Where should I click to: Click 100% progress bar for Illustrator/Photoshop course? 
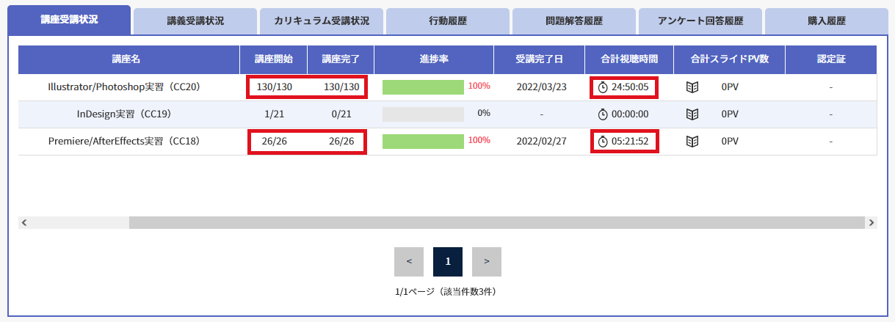click(423, 87)
